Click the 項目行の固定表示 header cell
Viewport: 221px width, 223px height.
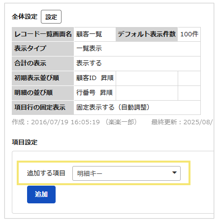[x=43, y=108]
